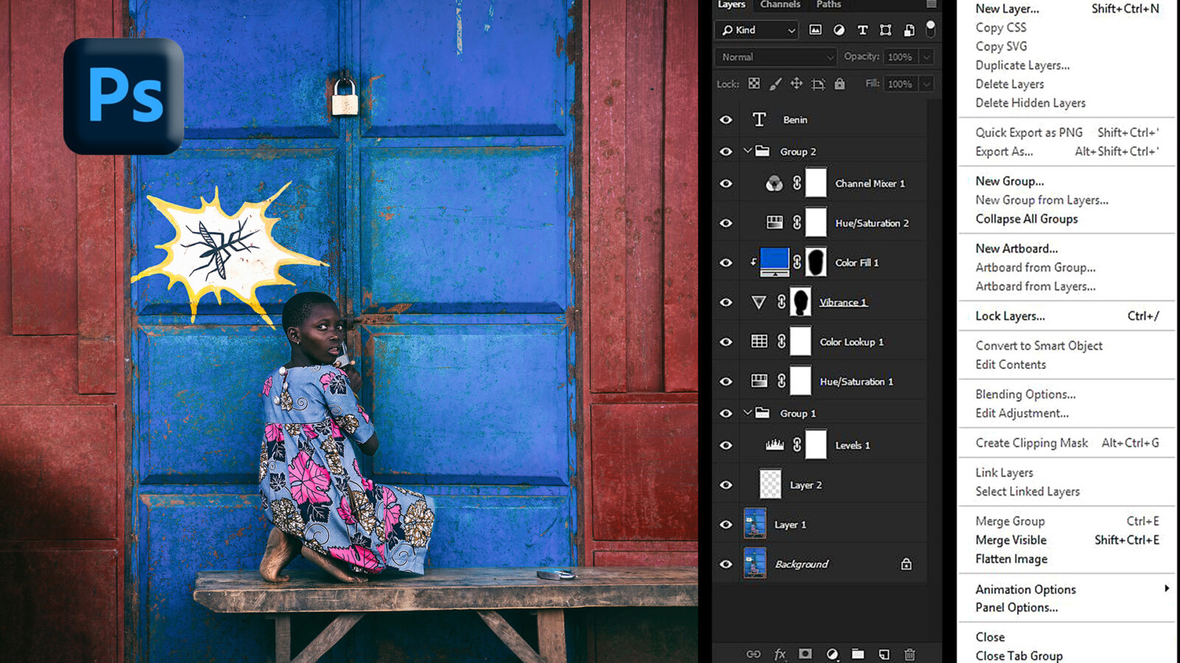Viewport: 1180px width, 663px height.
Task: Select the Layer 1 thumbnail
Action: (754, 524)
